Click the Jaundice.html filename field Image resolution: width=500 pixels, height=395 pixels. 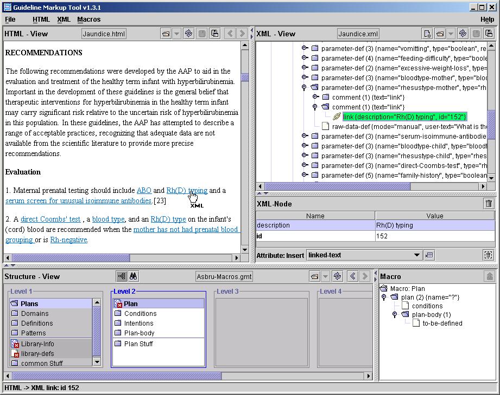(x=104, y=34)
